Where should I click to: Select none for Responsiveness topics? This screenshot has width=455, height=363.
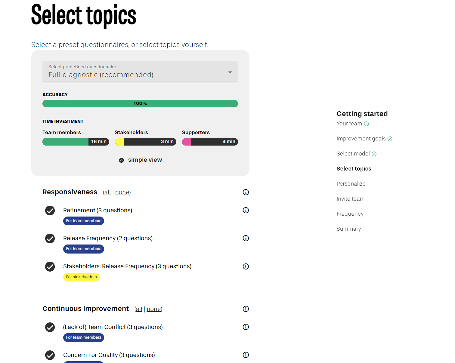pyautogui.click(x=122, y=192)
